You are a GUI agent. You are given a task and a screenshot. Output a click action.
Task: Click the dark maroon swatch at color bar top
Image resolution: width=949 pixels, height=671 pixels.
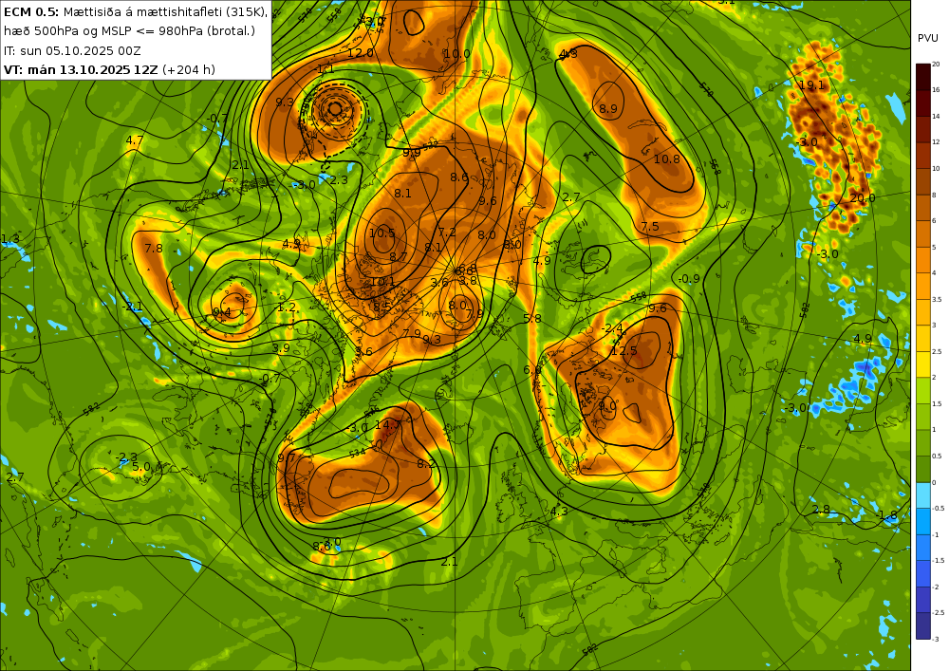[923, 77]
